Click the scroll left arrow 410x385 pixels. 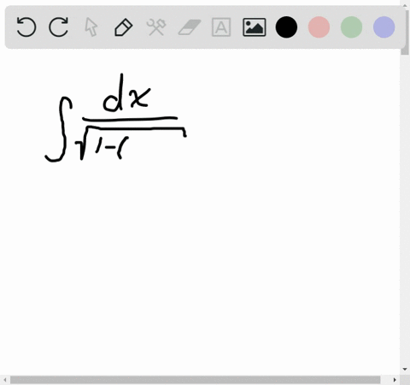pos(5,380)
